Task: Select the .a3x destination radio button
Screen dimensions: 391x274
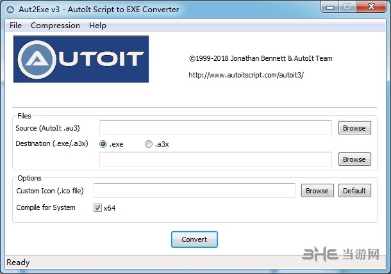Action: [149, 144]
